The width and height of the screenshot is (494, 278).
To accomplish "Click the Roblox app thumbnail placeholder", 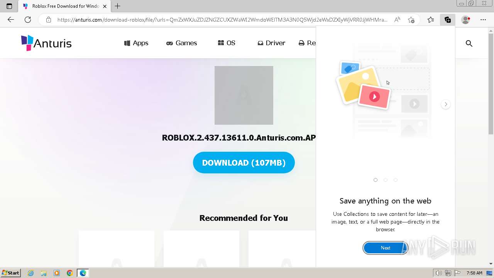I will (x=244, y=95).
